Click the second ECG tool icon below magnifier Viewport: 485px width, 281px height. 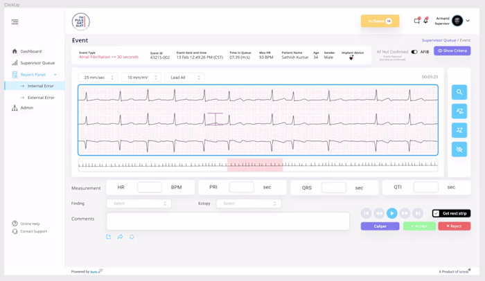pyautogui.click(x=459, y=111)
